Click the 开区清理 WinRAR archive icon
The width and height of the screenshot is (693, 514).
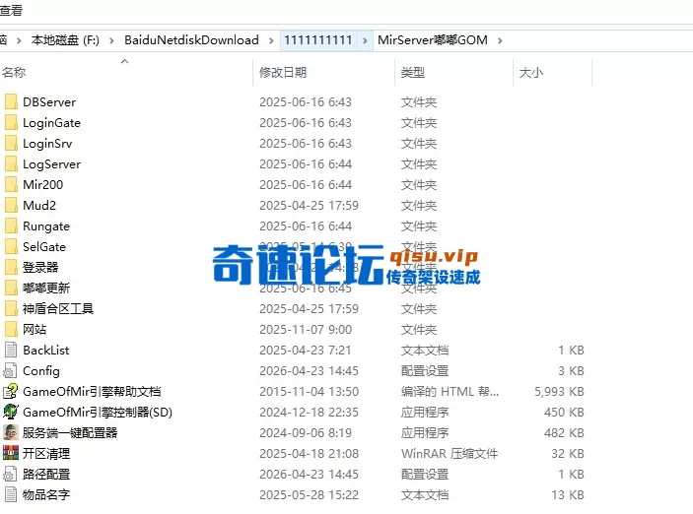coord(11,454)
